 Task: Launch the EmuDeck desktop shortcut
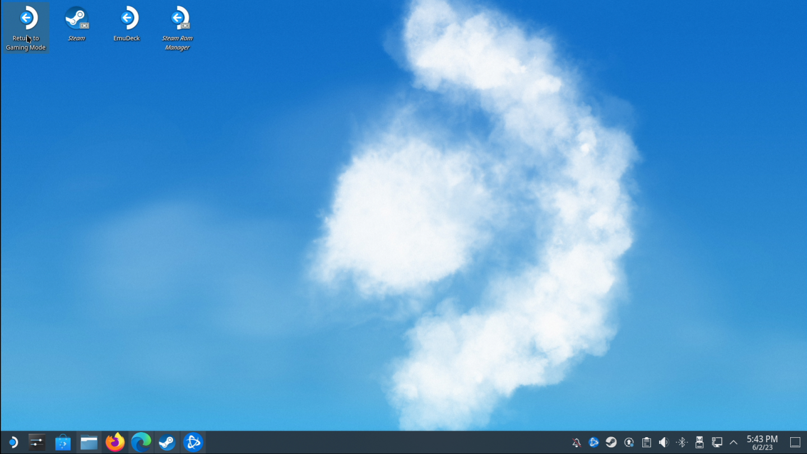(127, 25)
